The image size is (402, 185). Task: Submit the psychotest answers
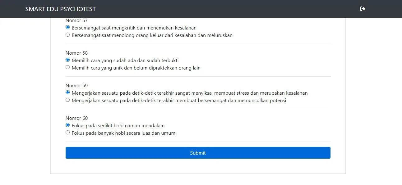[x=198, y=153]
